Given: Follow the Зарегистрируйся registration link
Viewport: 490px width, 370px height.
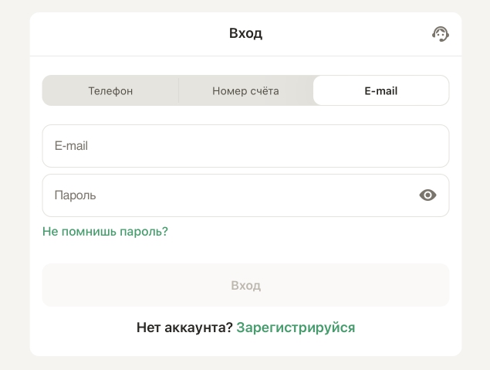Looking at the screenshot, I should 296,328.
